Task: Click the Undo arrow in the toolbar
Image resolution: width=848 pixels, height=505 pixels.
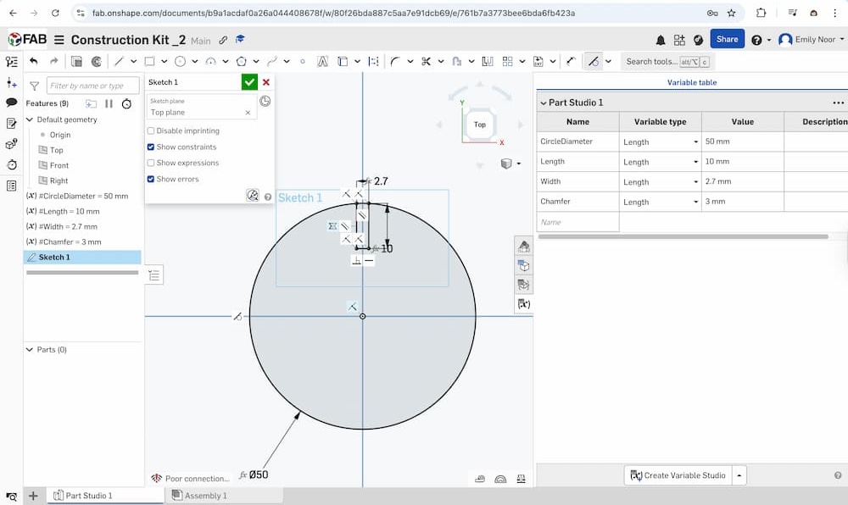Action: point(34,62)
